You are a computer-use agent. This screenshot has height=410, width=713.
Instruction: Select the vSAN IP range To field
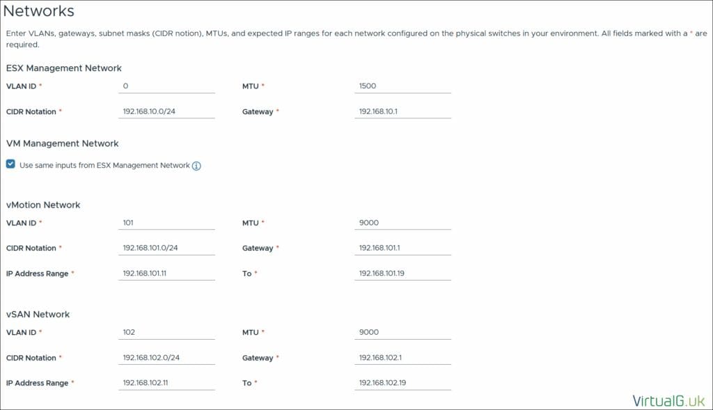tap(402, 383)
